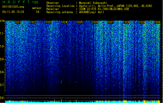This screenshot has width=163, height=103.
Task: Click the HROFFT program title
Action: [16, 2]
